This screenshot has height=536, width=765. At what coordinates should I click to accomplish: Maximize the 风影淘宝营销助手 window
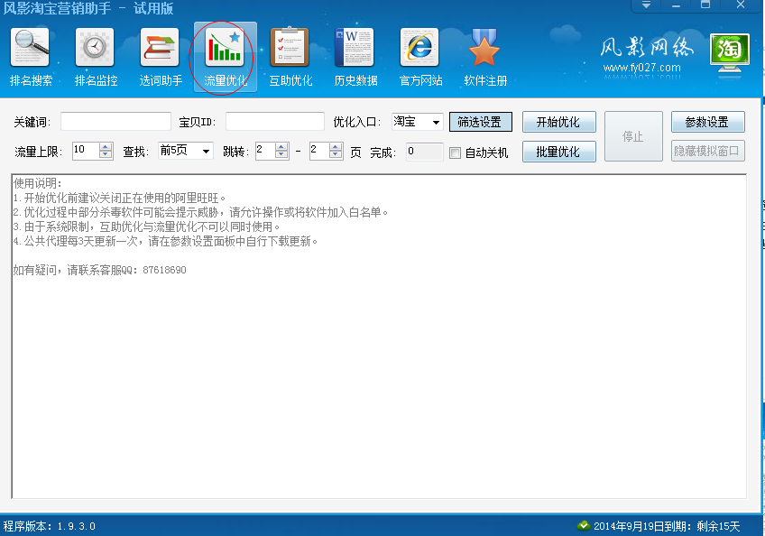pyautogui.click(x=705, y=5)
